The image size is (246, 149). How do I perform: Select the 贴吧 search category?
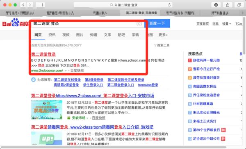point(121,35)
